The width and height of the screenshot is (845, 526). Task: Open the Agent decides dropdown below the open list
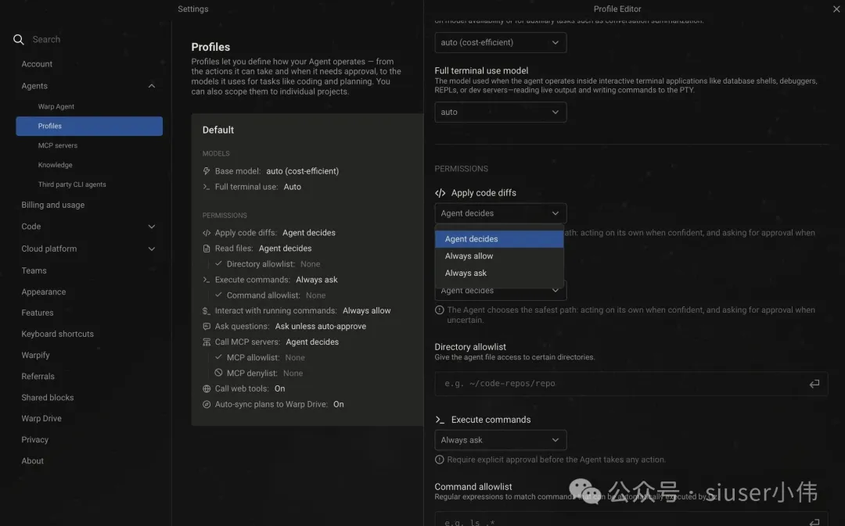[501, 291]
